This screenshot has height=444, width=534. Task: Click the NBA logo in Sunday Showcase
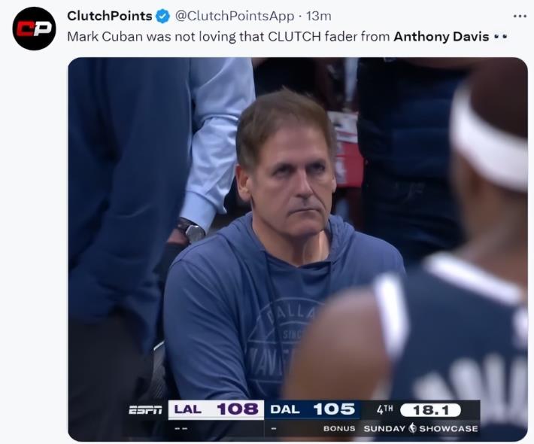tap(412, 428)
